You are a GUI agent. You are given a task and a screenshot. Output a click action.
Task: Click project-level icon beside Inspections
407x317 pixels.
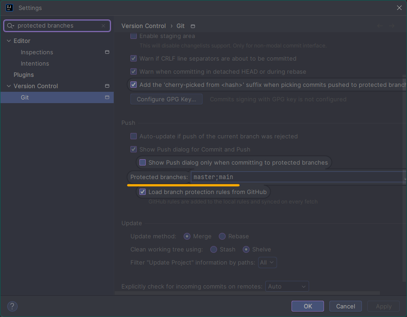pos(107,52)
